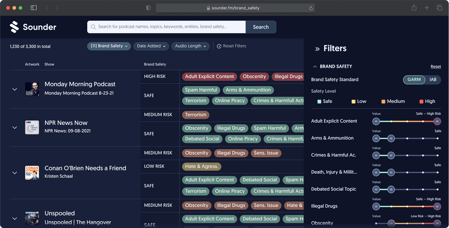The width and height of the screenshot is (449, 228).
Task: Click Reset Filters next to Audio Length
Action: 232,46
